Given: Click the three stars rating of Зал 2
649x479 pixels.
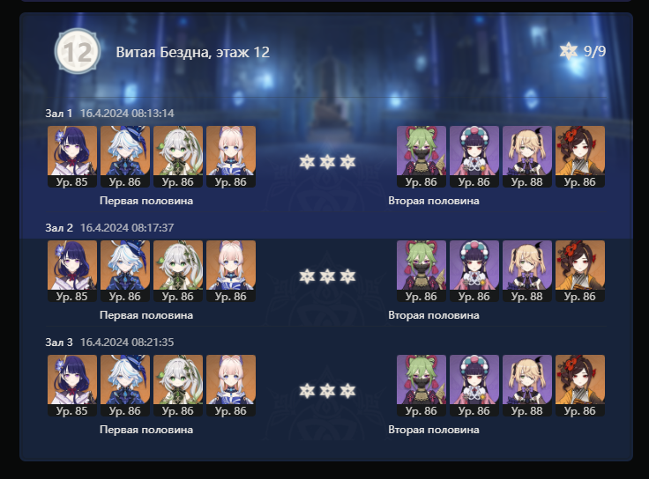Looking at the screenshot, I should 327,276.
